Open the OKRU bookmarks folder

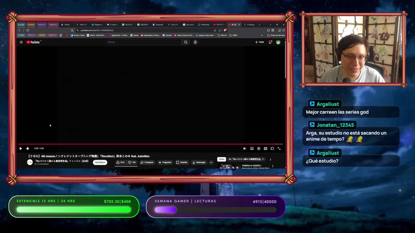click(233, 35)
